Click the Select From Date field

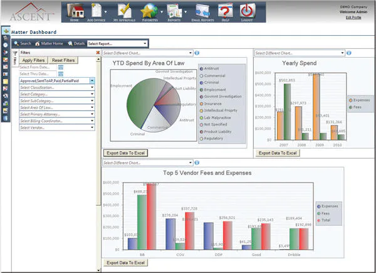pyautogui.click(x=38, y=67)
